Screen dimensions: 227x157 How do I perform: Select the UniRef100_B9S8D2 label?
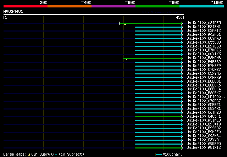[x=204, y=128]
